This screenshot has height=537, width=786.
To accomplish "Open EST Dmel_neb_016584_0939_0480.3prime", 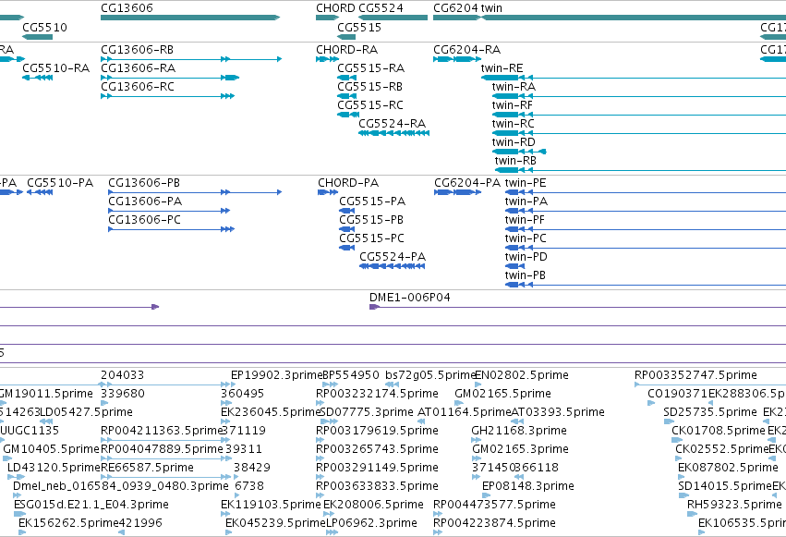I will coord(121,487).
